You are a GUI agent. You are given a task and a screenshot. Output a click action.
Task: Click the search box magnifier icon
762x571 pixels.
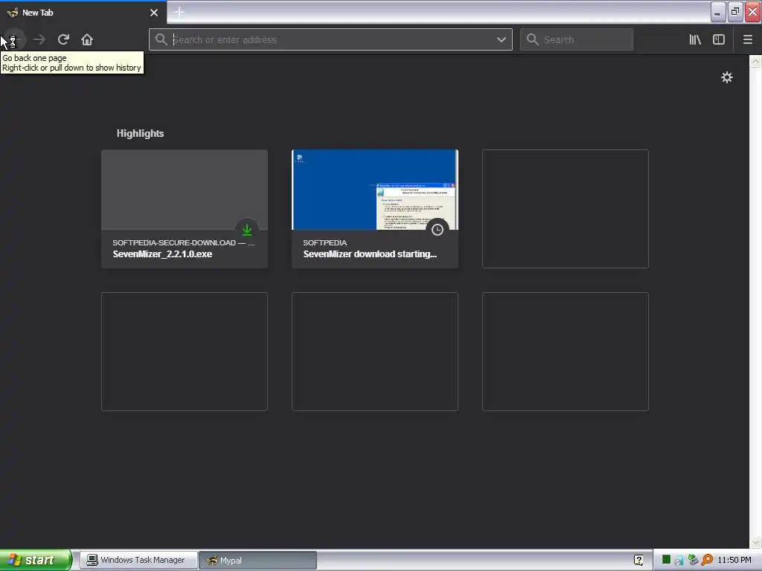point(533,39)
